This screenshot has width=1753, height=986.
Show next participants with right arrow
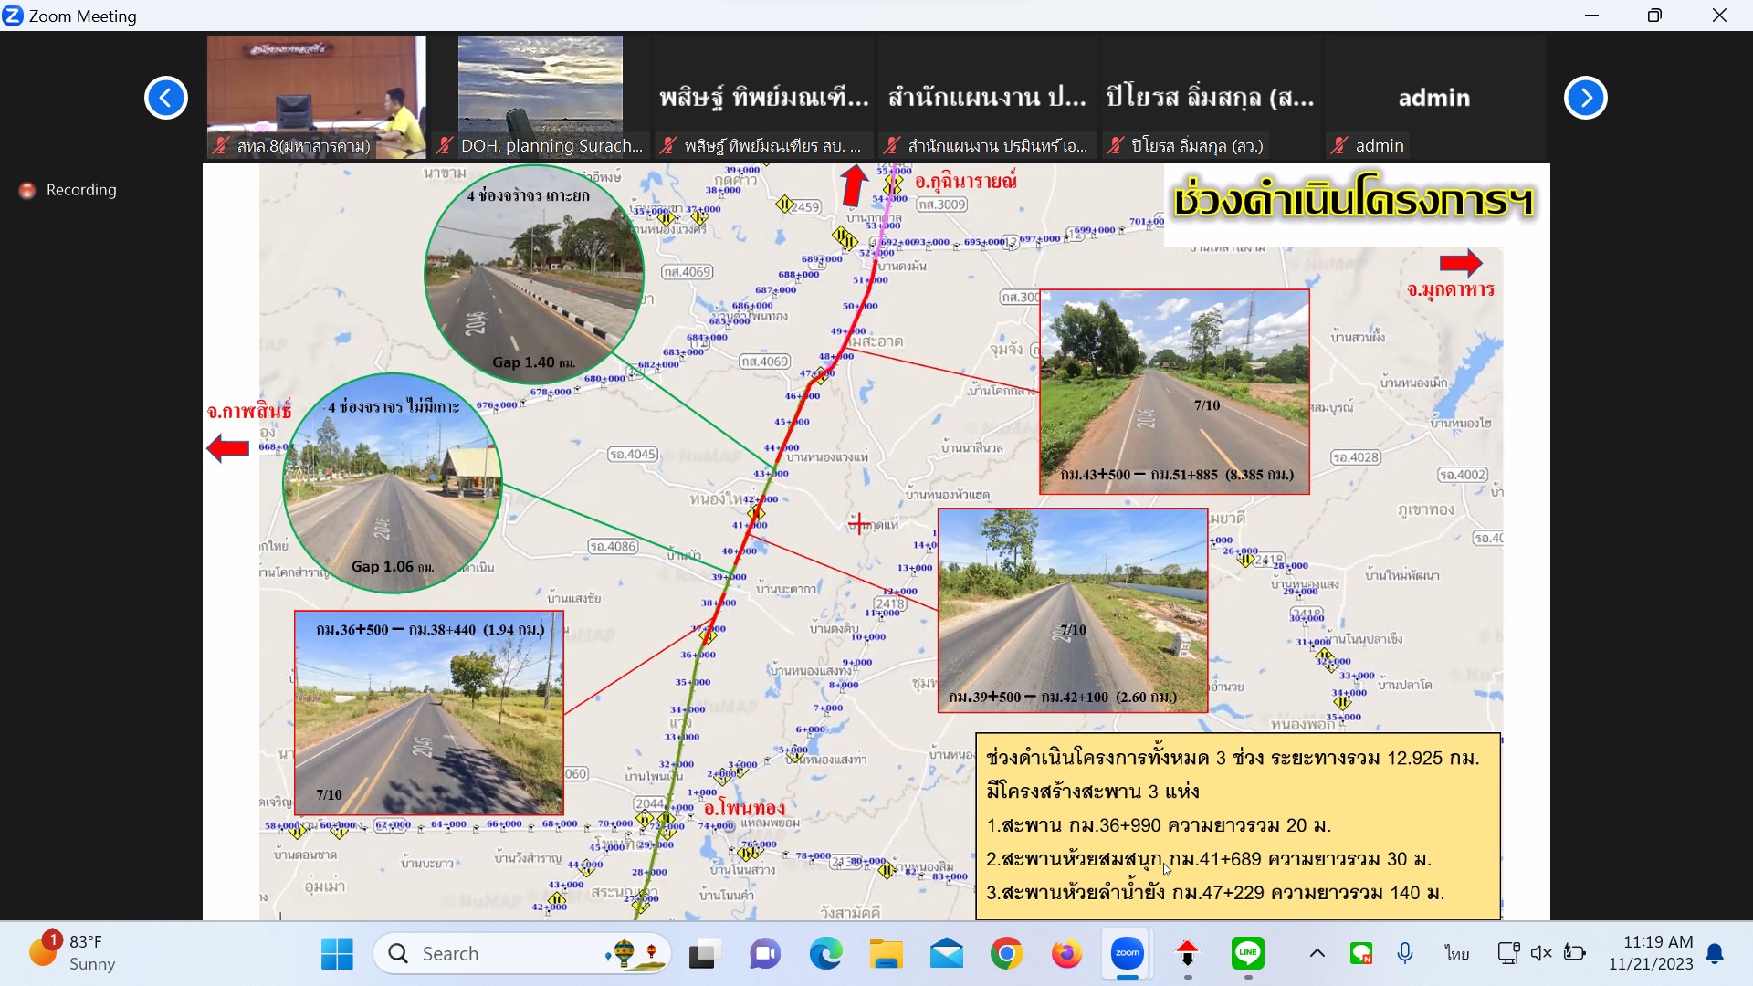[x=1585, y=98]
